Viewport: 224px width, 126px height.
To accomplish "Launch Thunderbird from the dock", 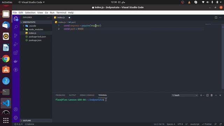I will (x=6, y=25).
